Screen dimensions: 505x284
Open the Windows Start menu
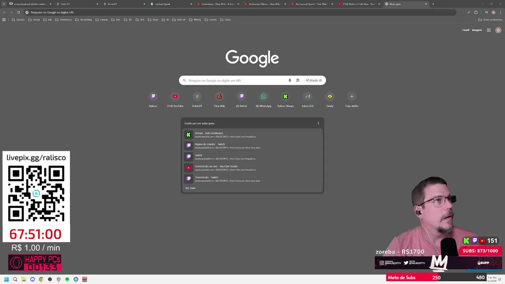point(6,279)
